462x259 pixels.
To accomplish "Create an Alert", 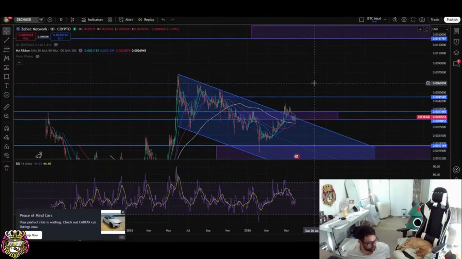I will [126, 19].
